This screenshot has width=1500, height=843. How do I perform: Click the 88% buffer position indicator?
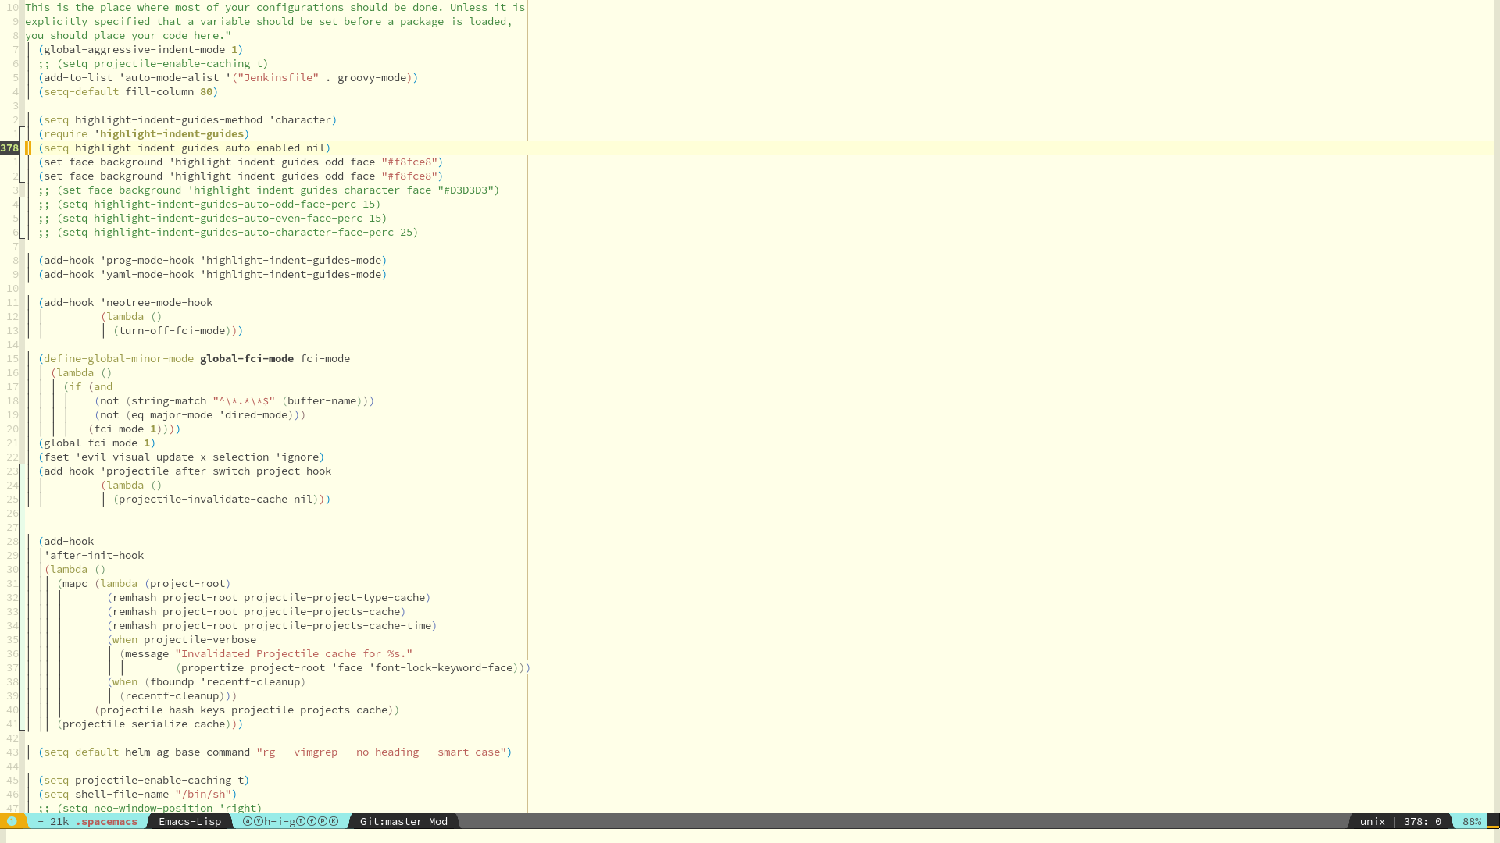point(1472,821)
